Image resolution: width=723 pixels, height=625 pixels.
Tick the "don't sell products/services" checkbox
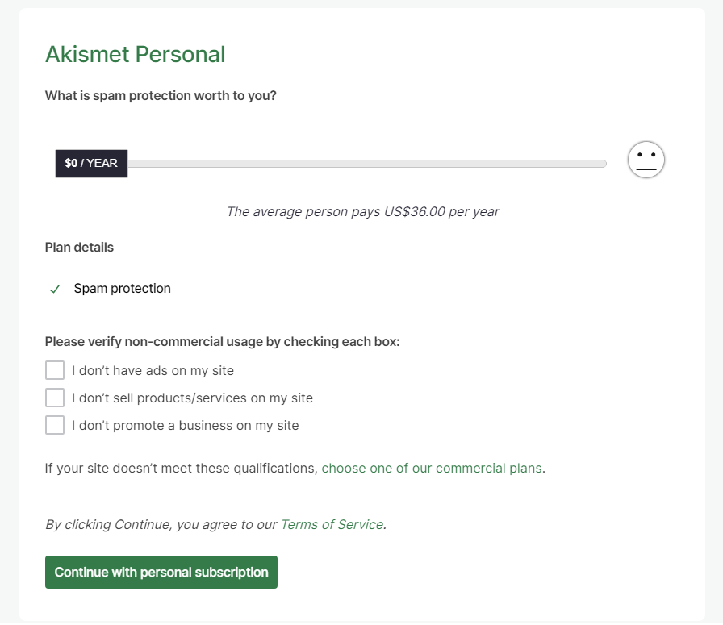click(55, 398)
